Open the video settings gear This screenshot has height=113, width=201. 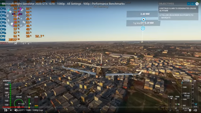(190, 110)
